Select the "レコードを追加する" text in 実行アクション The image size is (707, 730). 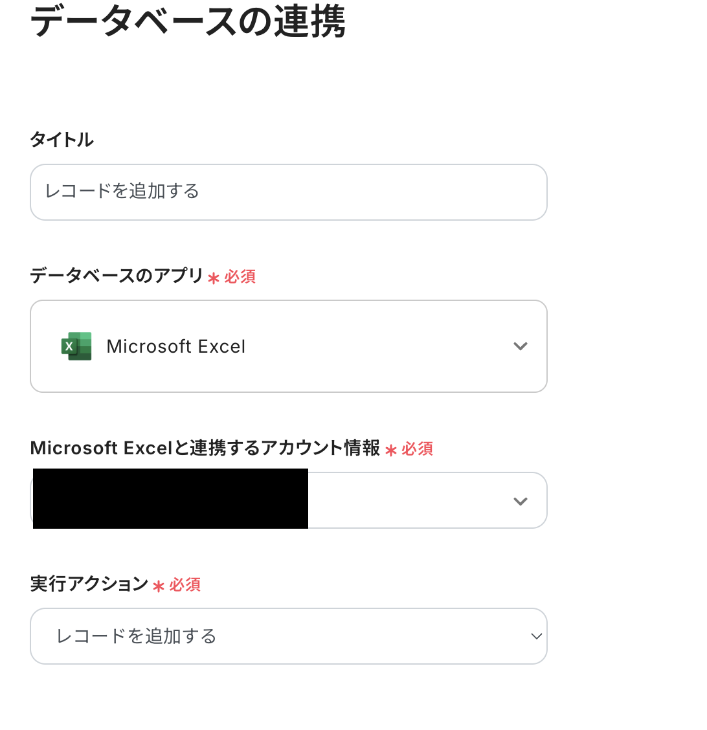coord(137,636)
